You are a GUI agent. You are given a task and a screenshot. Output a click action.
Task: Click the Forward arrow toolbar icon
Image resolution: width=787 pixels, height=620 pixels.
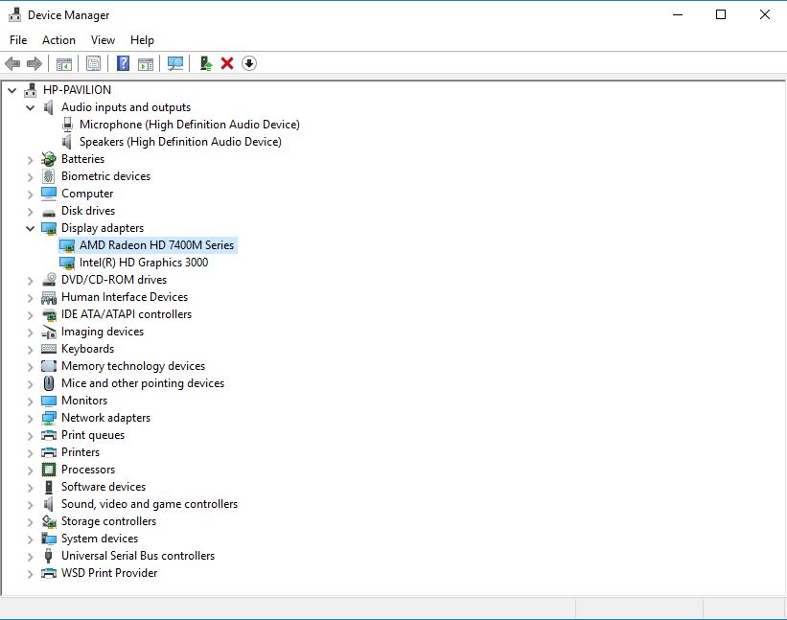[35, 63]
